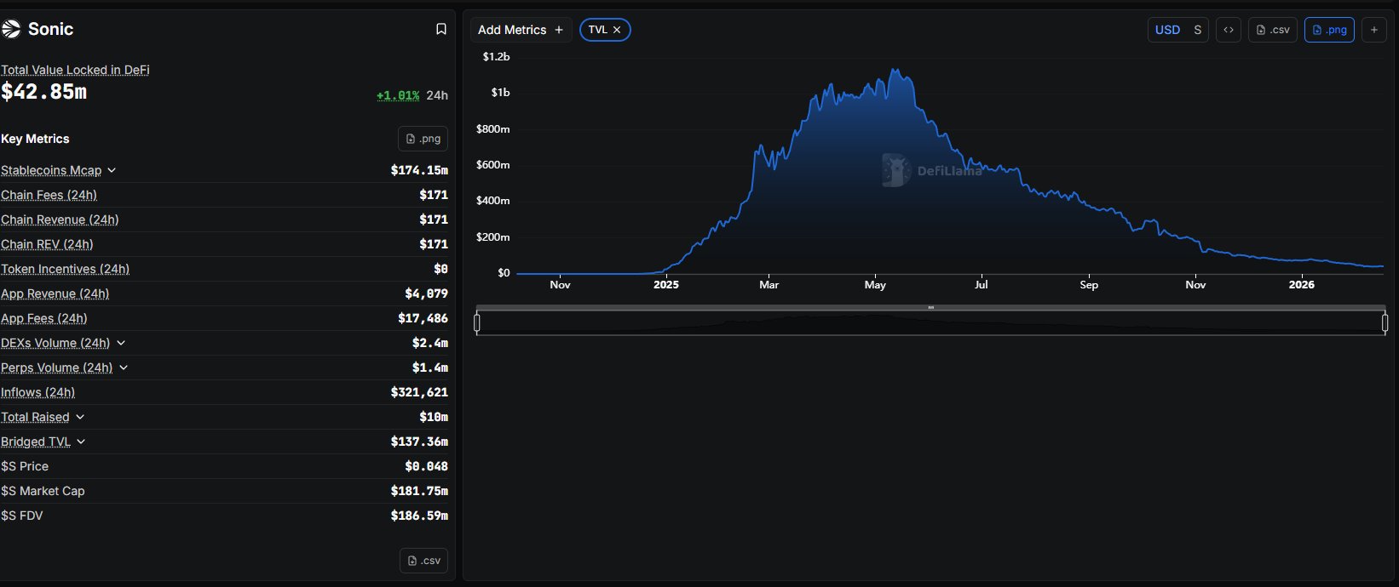This screenshot has width=1399, height=587.
Task: Click the Chain Fees (24h) label
Action: pyautogui.click(x=49, y=195)
